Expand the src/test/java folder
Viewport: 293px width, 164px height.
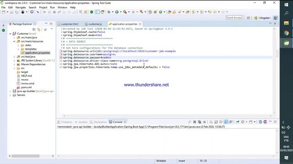[x=14, y=56]
